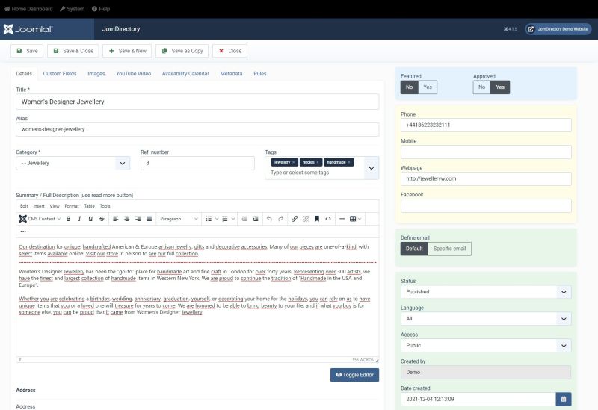Insert a link using the link icon
Screen dimensions: 598x410
295,219
